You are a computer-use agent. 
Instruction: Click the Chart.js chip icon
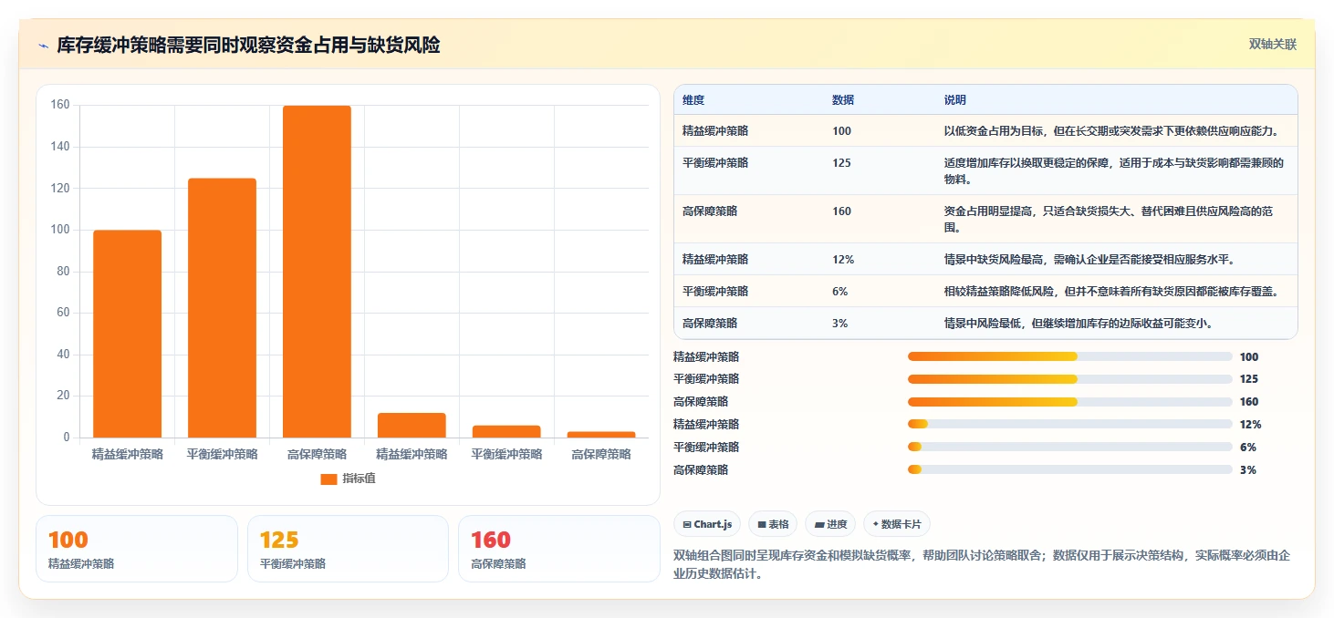pos(687,524)
